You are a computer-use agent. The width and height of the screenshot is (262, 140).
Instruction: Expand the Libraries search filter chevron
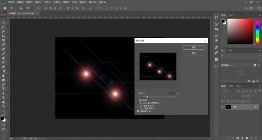click(x=259, y=56)
